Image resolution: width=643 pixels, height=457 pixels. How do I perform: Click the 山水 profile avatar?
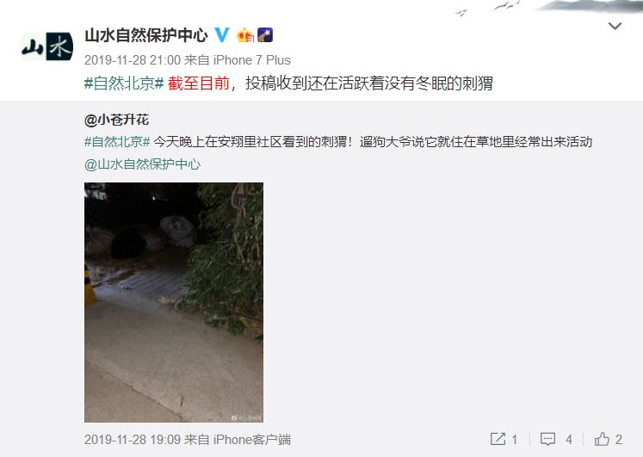click(47, 46)
